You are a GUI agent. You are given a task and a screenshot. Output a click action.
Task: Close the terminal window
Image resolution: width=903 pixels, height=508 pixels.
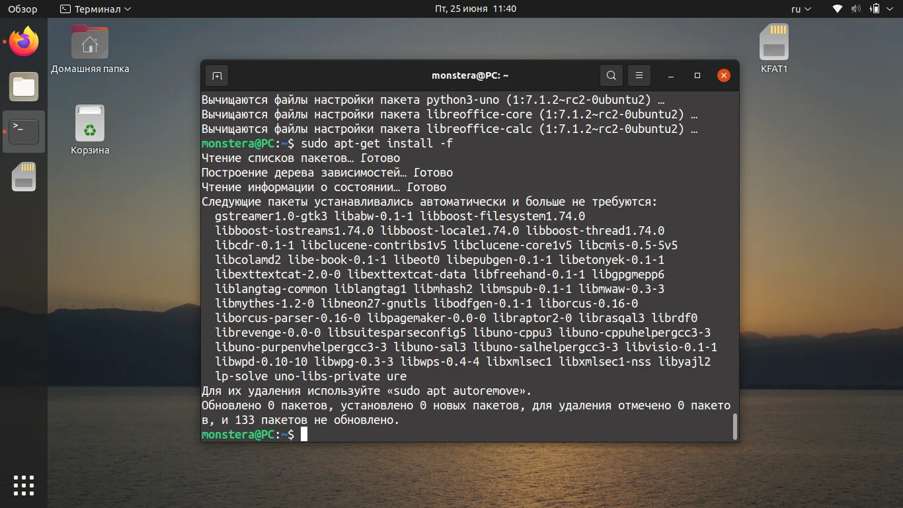(x=724, y=75)
